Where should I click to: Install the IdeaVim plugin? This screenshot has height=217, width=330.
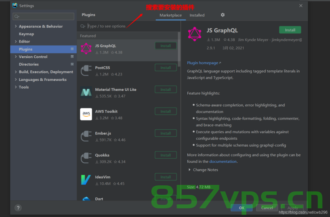[166, 177]
